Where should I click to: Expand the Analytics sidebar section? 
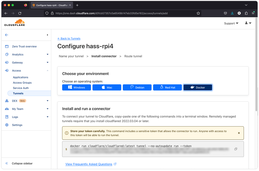point(47,54)
